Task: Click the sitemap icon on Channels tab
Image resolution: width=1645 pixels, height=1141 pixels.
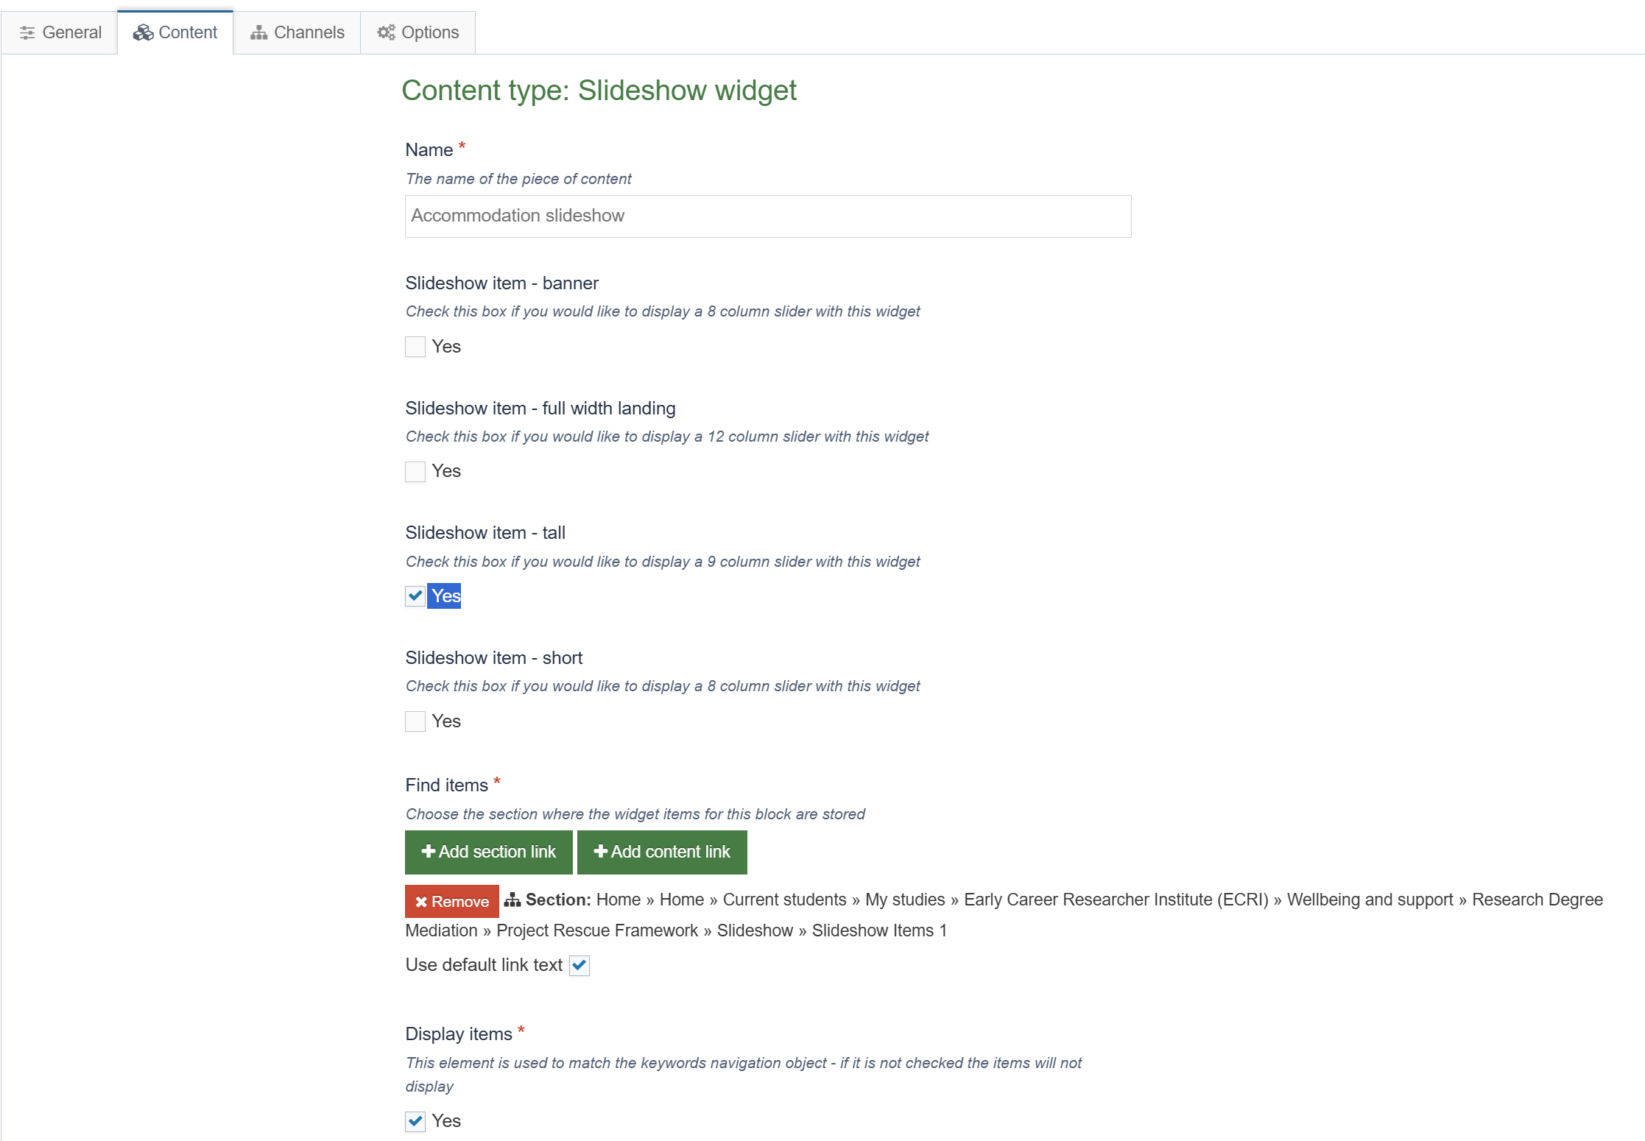Action: pos(258,32)
